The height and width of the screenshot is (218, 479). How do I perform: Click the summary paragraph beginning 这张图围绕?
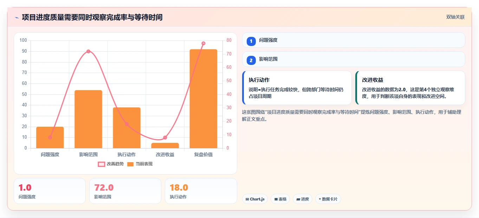click(352, 115)
